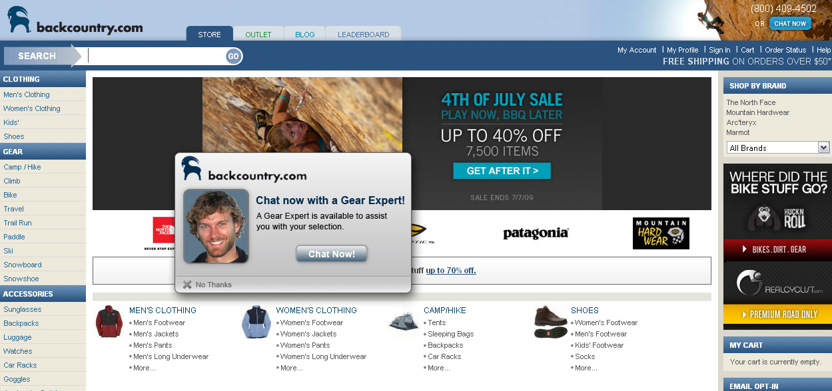The width and height of the screenshot is (832, 391).
Task: Switch to the Outlet tab
Action: pos(258,34)
